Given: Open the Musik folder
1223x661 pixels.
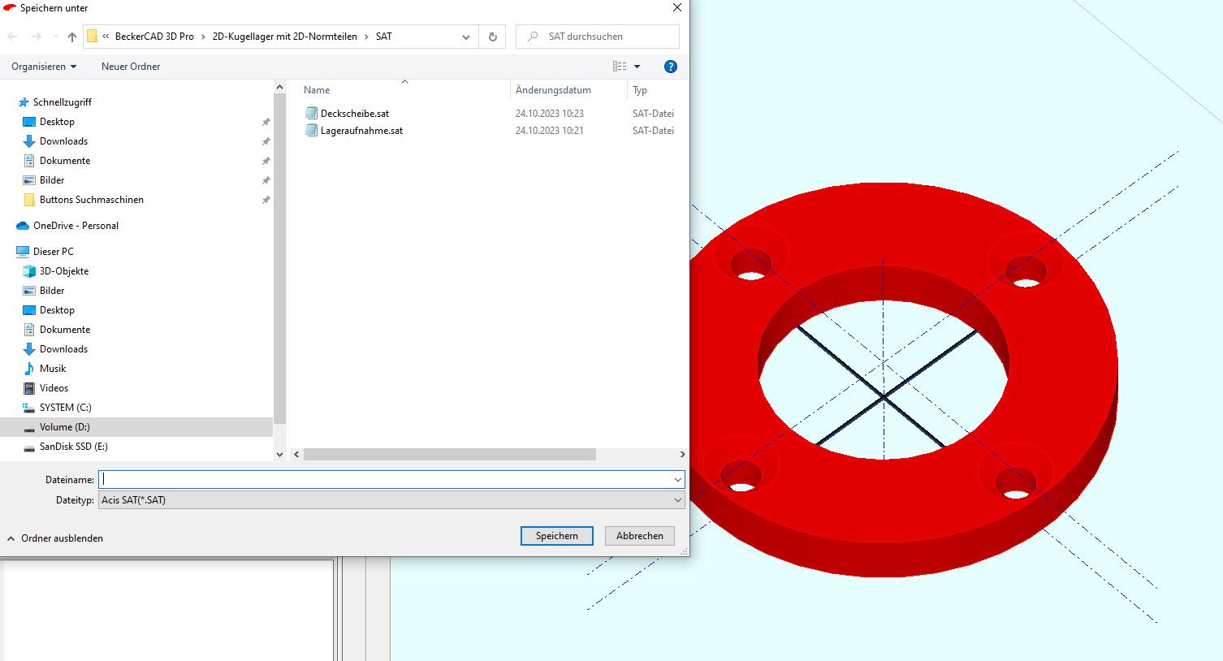Looking at the screenshot, I should coord(53,369).
